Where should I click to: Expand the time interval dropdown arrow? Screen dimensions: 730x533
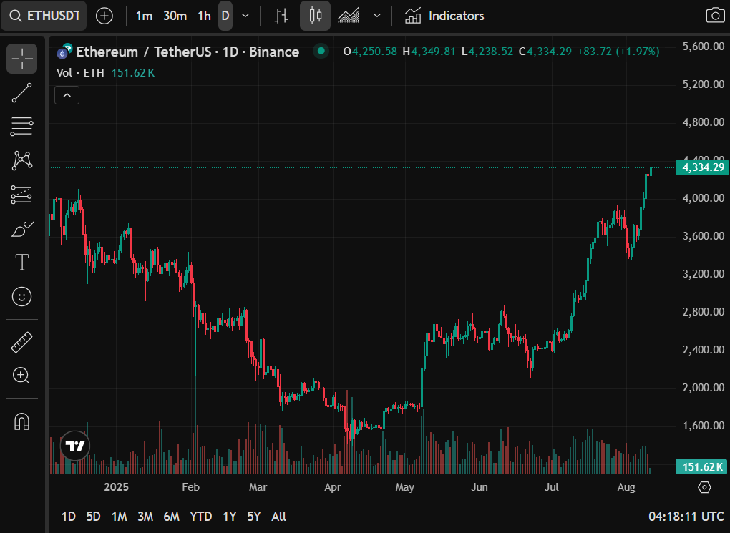pyautogui.click(x=245, y=16)
